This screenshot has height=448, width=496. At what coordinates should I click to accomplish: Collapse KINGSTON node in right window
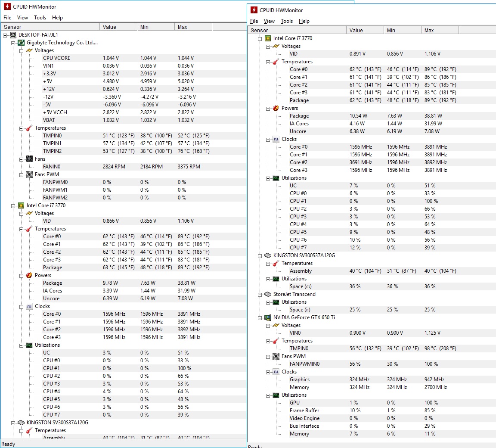260,255
